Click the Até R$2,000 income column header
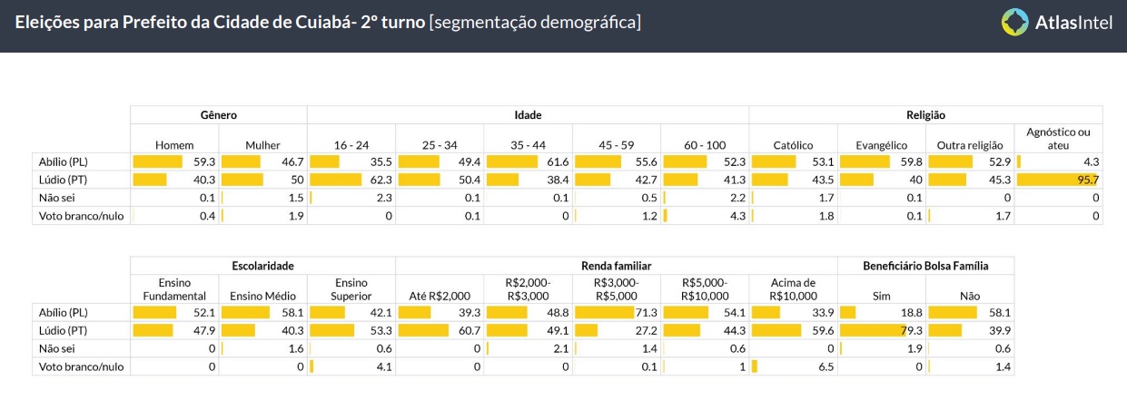 pyautogui.click(x=440, y=295)
